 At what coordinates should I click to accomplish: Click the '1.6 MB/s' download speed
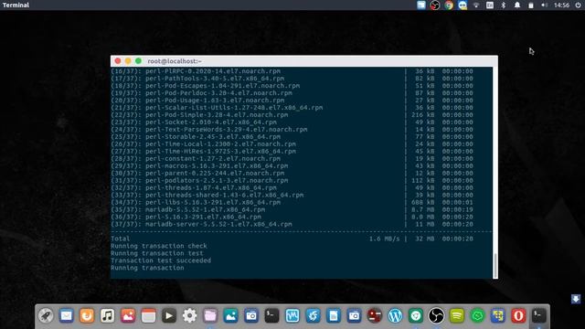(384, 239)
